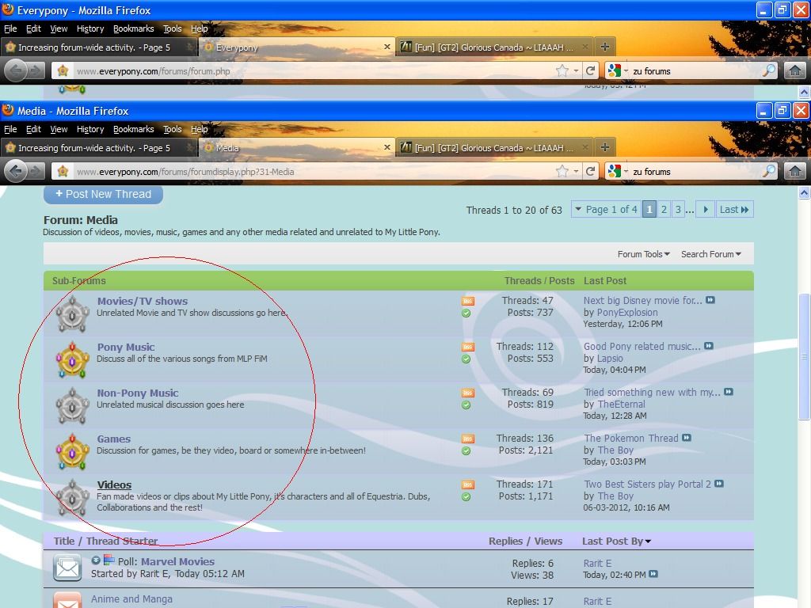811x608 pixels.
Task: Close the Media tab
Action: tap(386, 147)
